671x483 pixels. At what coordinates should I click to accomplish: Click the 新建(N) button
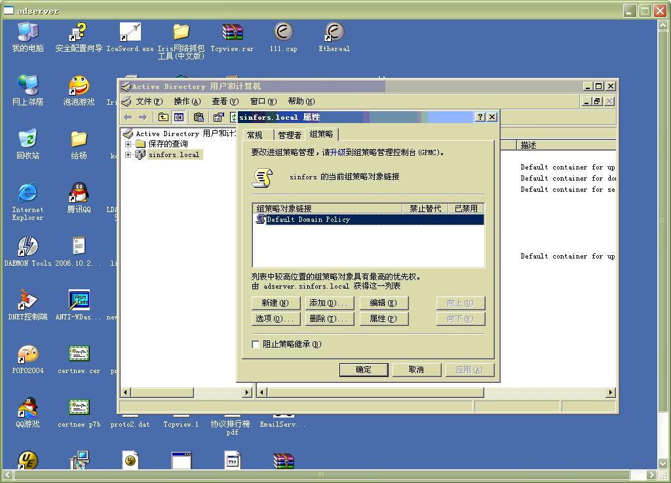[x=275, y=303]
